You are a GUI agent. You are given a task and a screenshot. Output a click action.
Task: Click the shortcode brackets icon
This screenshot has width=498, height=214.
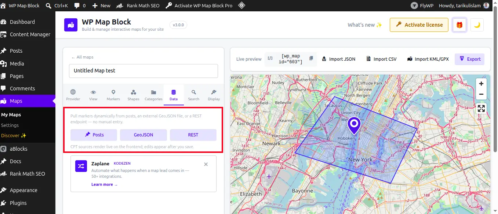click(x=270, y=58)
